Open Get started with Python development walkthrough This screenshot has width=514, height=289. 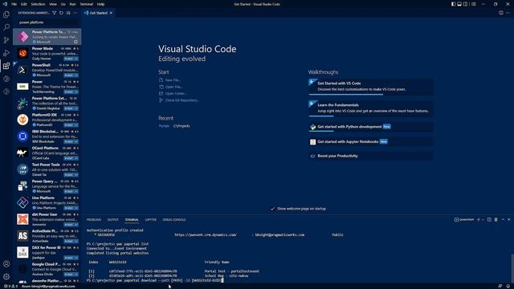click(x=370, y=127)
